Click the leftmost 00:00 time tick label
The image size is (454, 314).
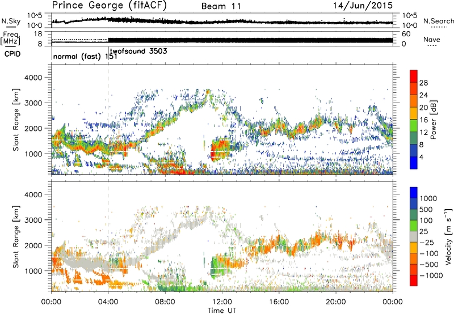(52, 302)
